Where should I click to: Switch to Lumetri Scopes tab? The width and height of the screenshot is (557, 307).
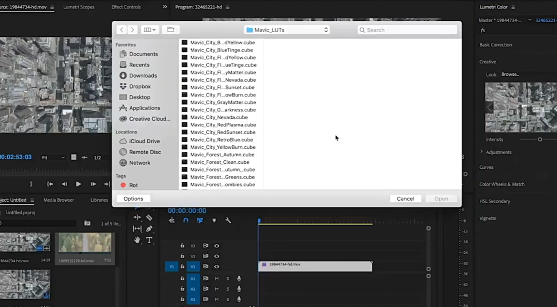pyautogui.click(x=79, y=7)
